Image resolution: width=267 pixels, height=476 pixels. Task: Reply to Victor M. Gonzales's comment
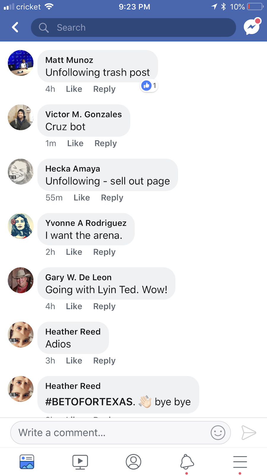pos(106,143)
